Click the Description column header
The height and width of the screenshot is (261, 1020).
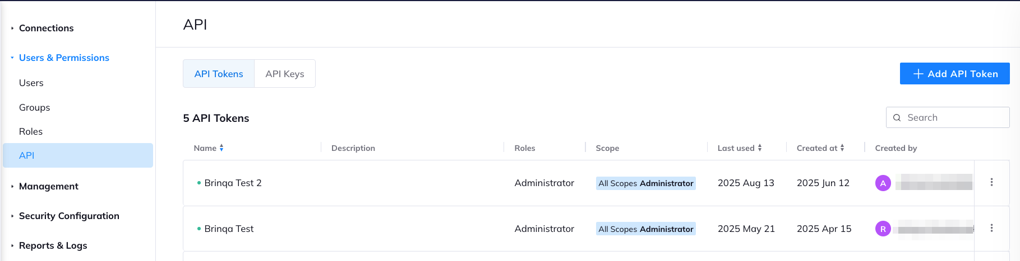click(353, 148)
